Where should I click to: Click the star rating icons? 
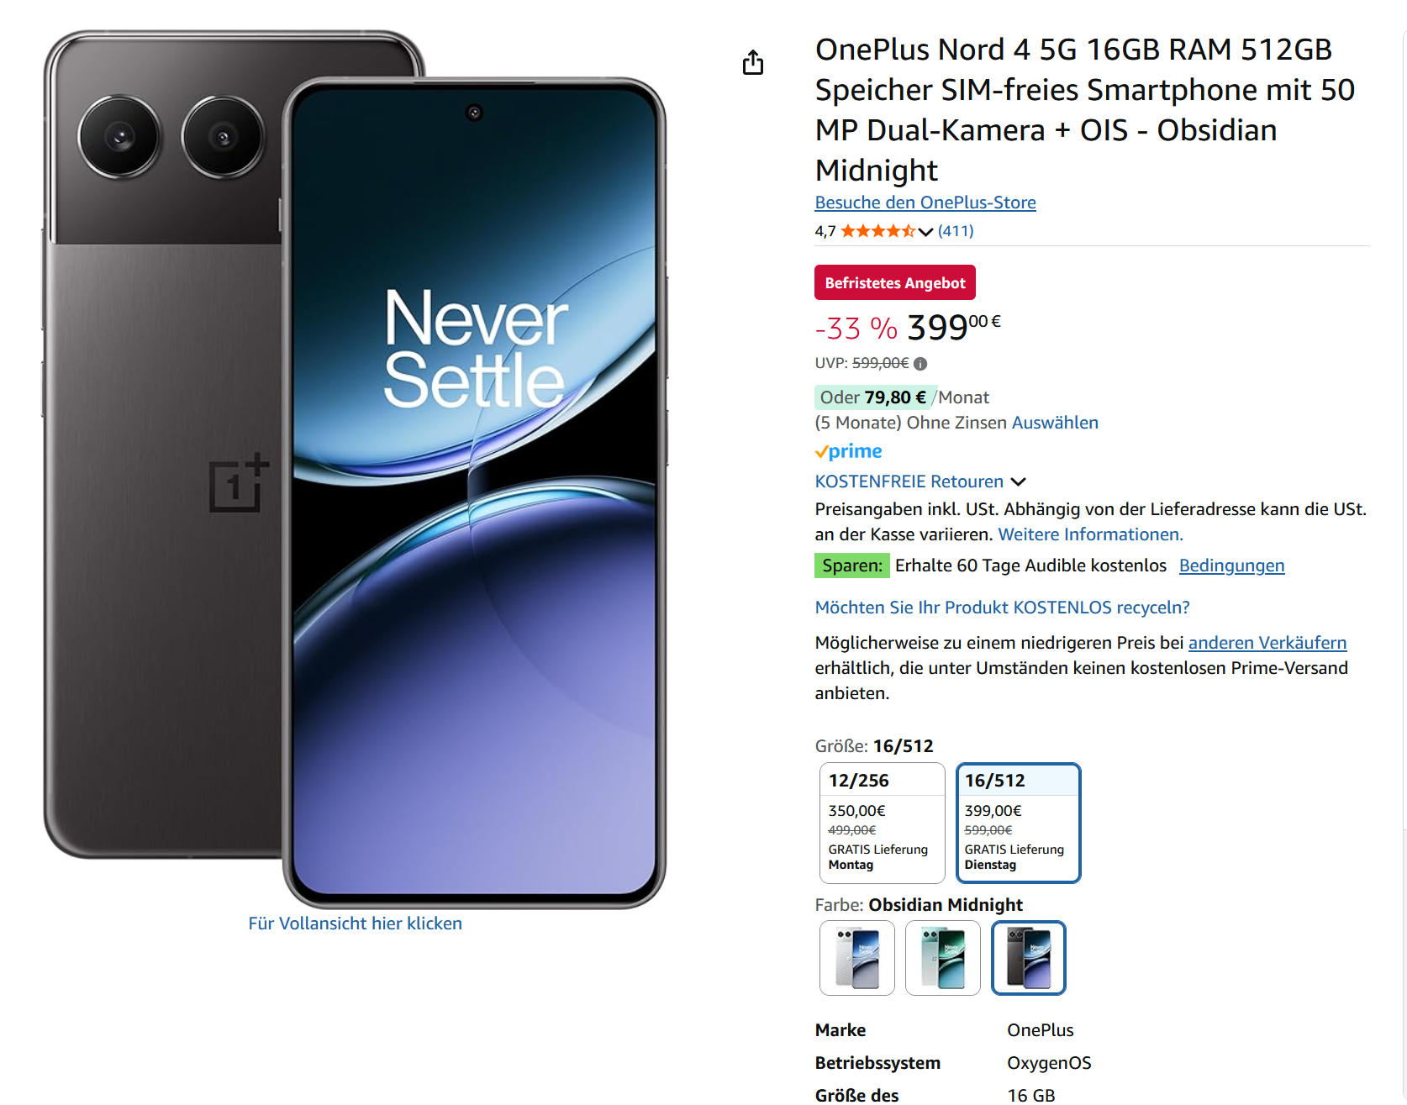pyautogui.click(x=877, y=231)
